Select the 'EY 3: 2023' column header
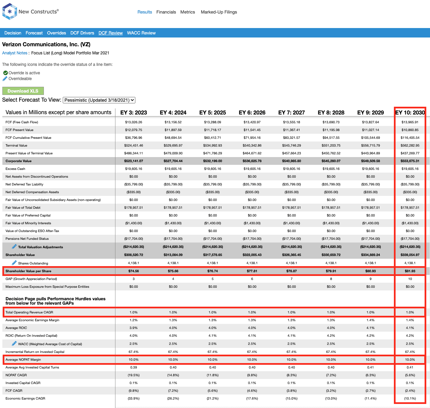This screenshot has width=430, height=408. click(134, 112)
